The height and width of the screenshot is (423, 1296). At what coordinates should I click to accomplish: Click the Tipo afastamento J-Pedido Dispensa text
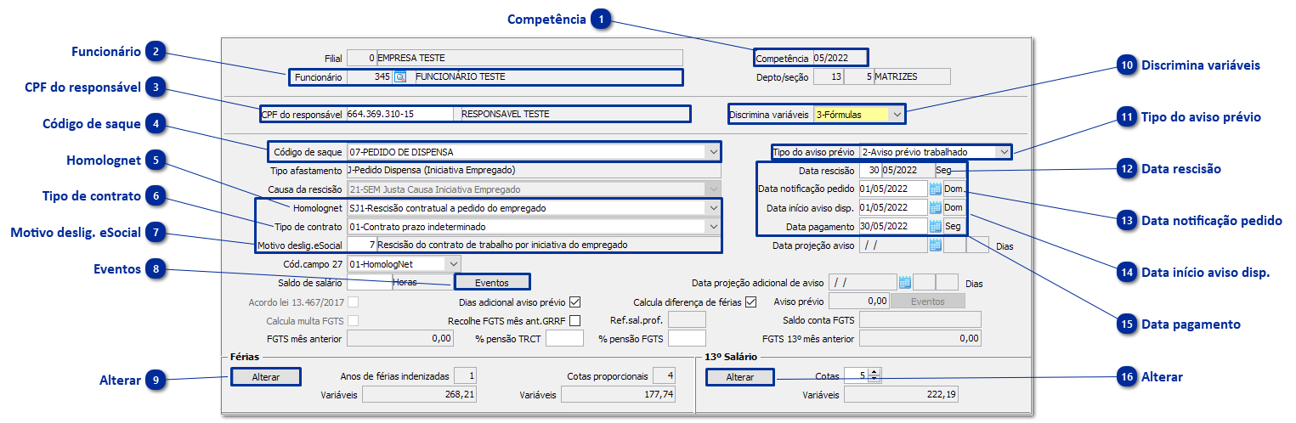click(x=432, y=170)
